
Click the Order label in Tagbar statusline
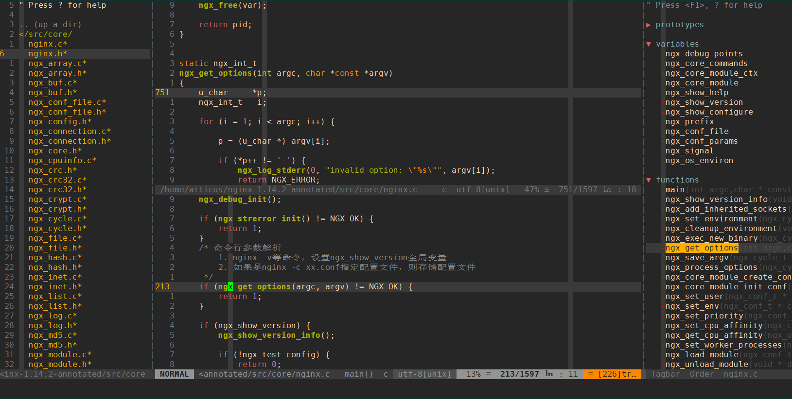702,374
